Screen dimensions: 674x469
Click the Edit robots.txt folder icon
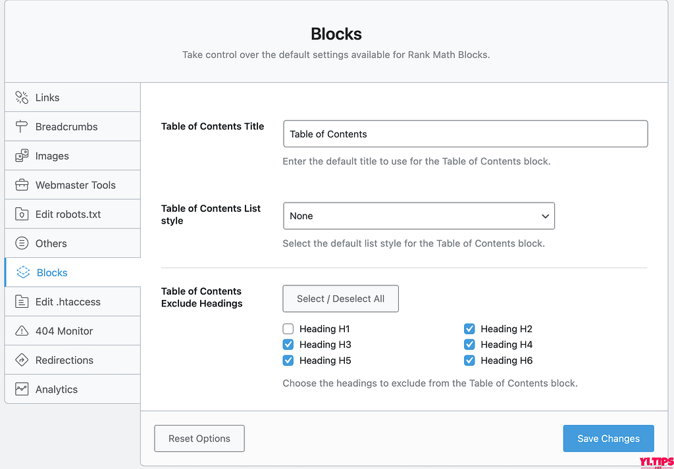(22, 214)
